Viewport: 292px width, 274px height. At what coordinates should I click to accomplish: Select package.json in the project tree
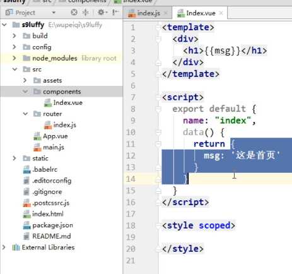[52, 225]
